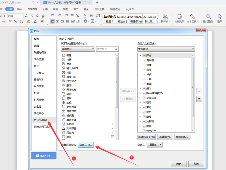Viewport: 226px width, 170px height.
Task: Click the center alignment icon
Action: tap(57, 21)
